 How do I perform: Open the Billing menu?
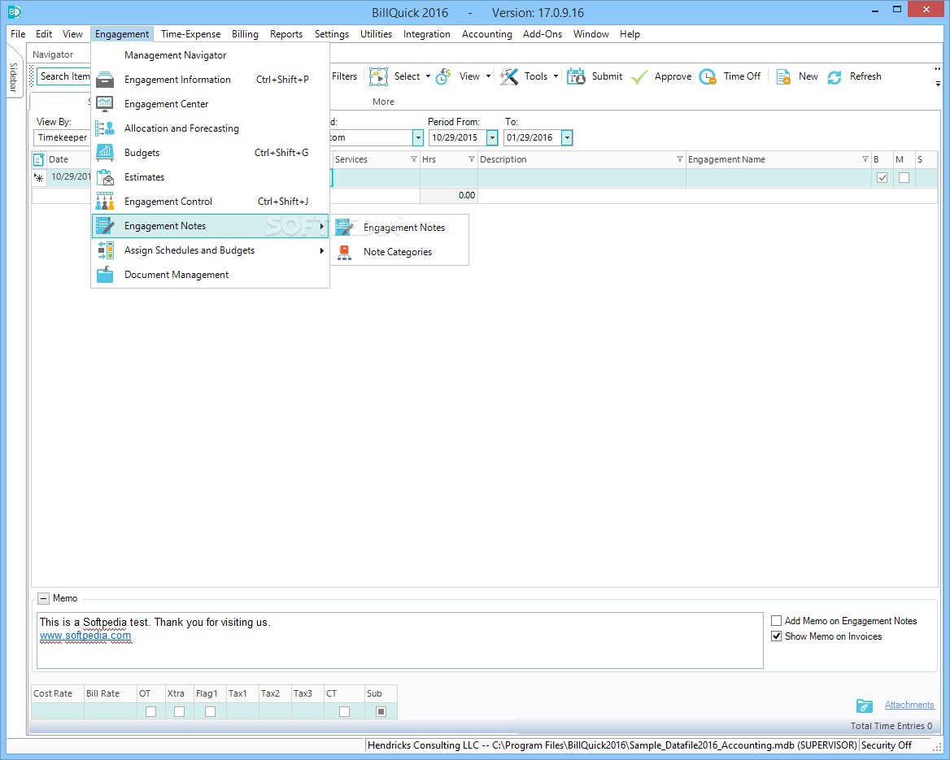pyautogui.click(x=245, y=34)
